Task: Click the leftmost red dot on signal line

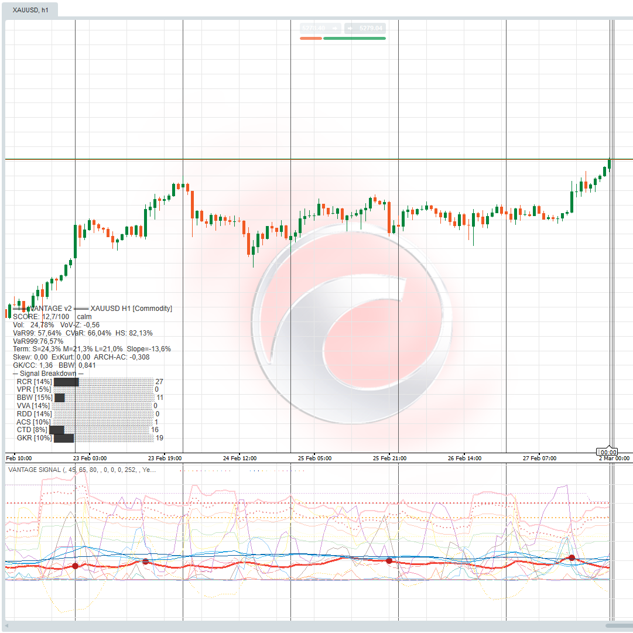Action: [75, 566]
